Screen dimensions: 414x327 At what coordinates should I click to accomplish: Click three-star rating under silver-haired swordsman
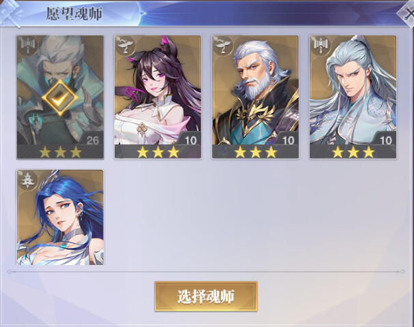pyautogui.click(x=353, y=152)
